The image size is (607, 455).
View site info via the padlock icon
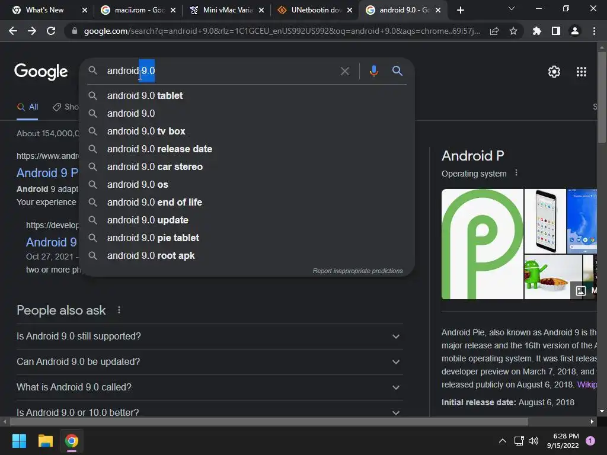(x=74, y=31)
